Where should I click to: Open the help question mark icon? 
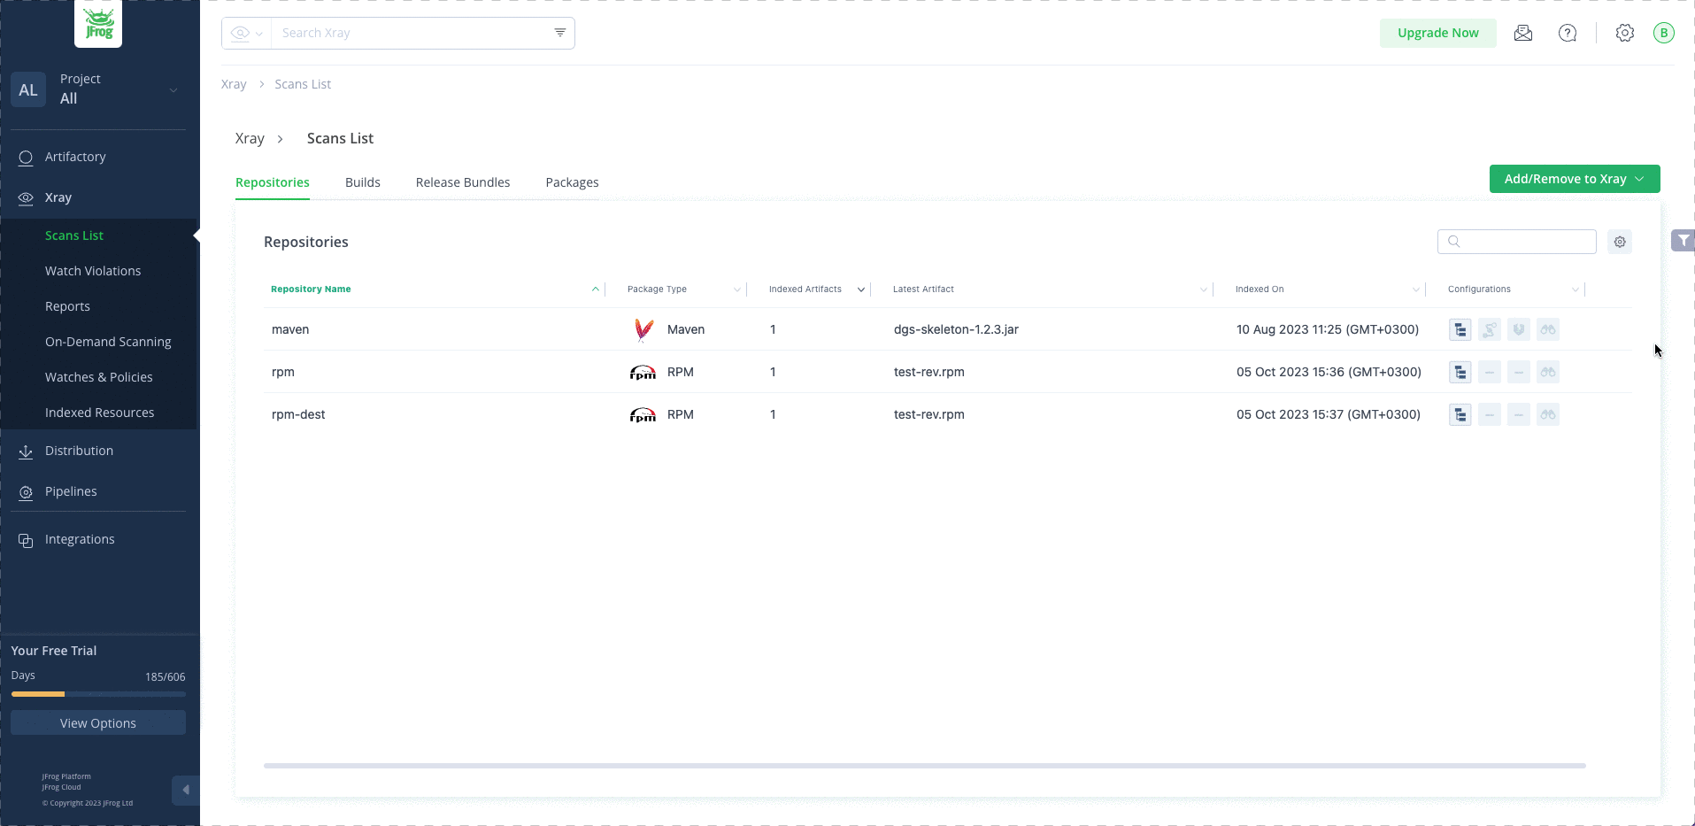[x=1567, y=34]
